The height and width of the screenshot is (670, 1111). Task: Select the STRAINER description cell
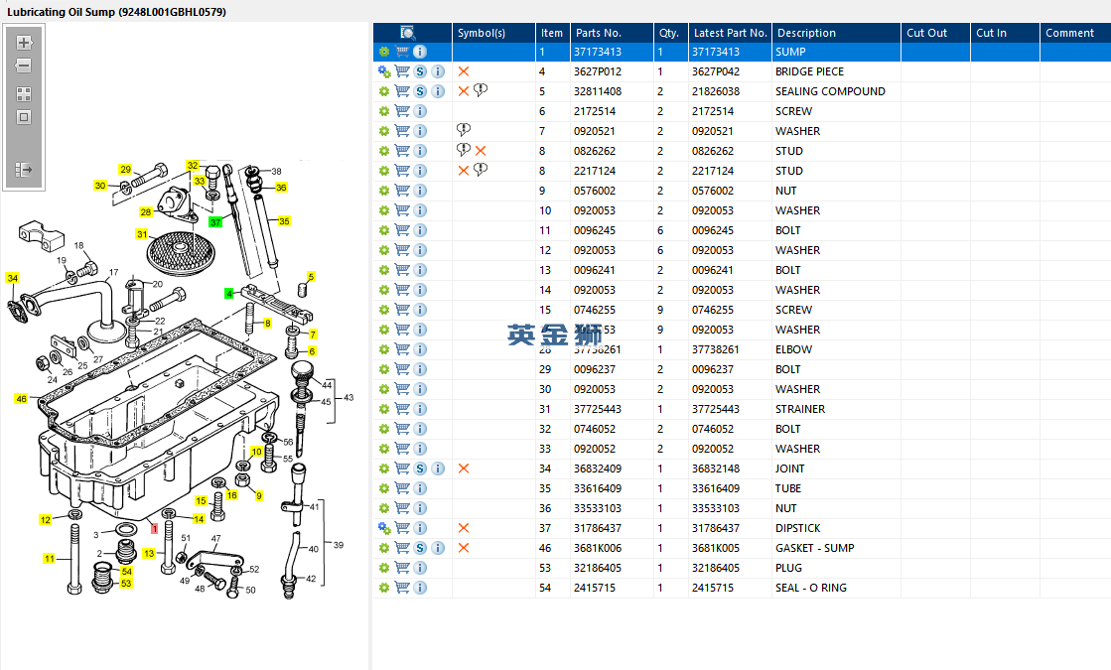point(836,409)
